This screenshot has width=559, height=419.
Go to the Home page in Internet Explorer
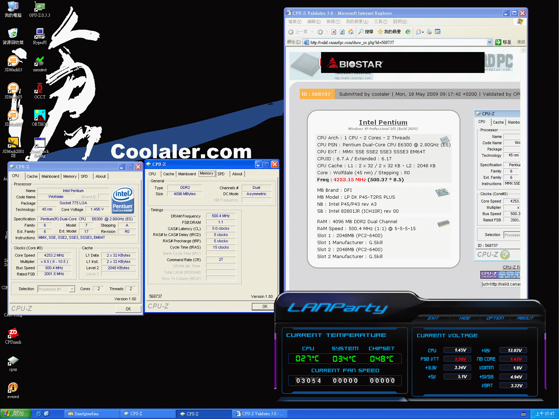click(x=351, y=32)
